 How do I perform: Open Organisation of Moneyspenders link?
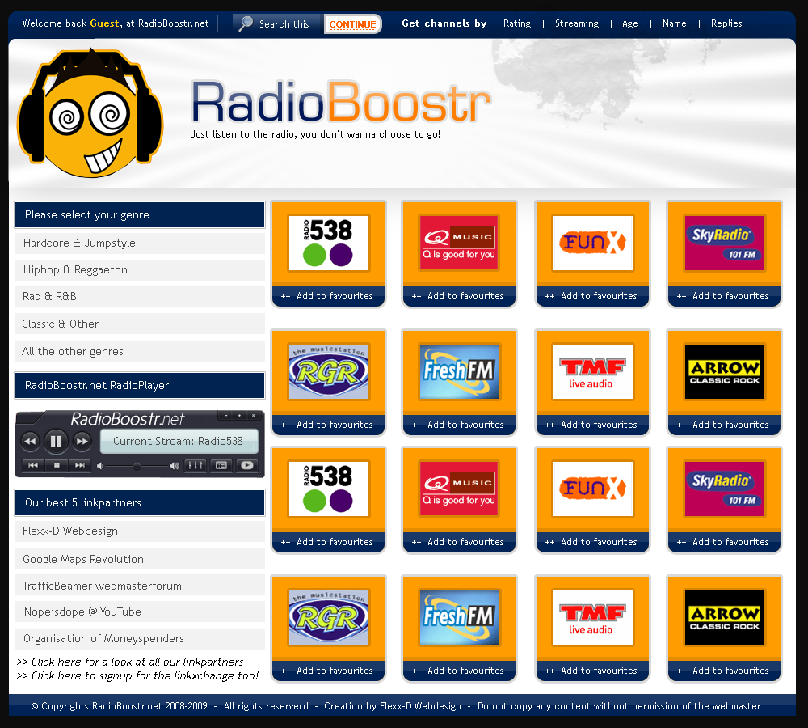click(140, 639)
